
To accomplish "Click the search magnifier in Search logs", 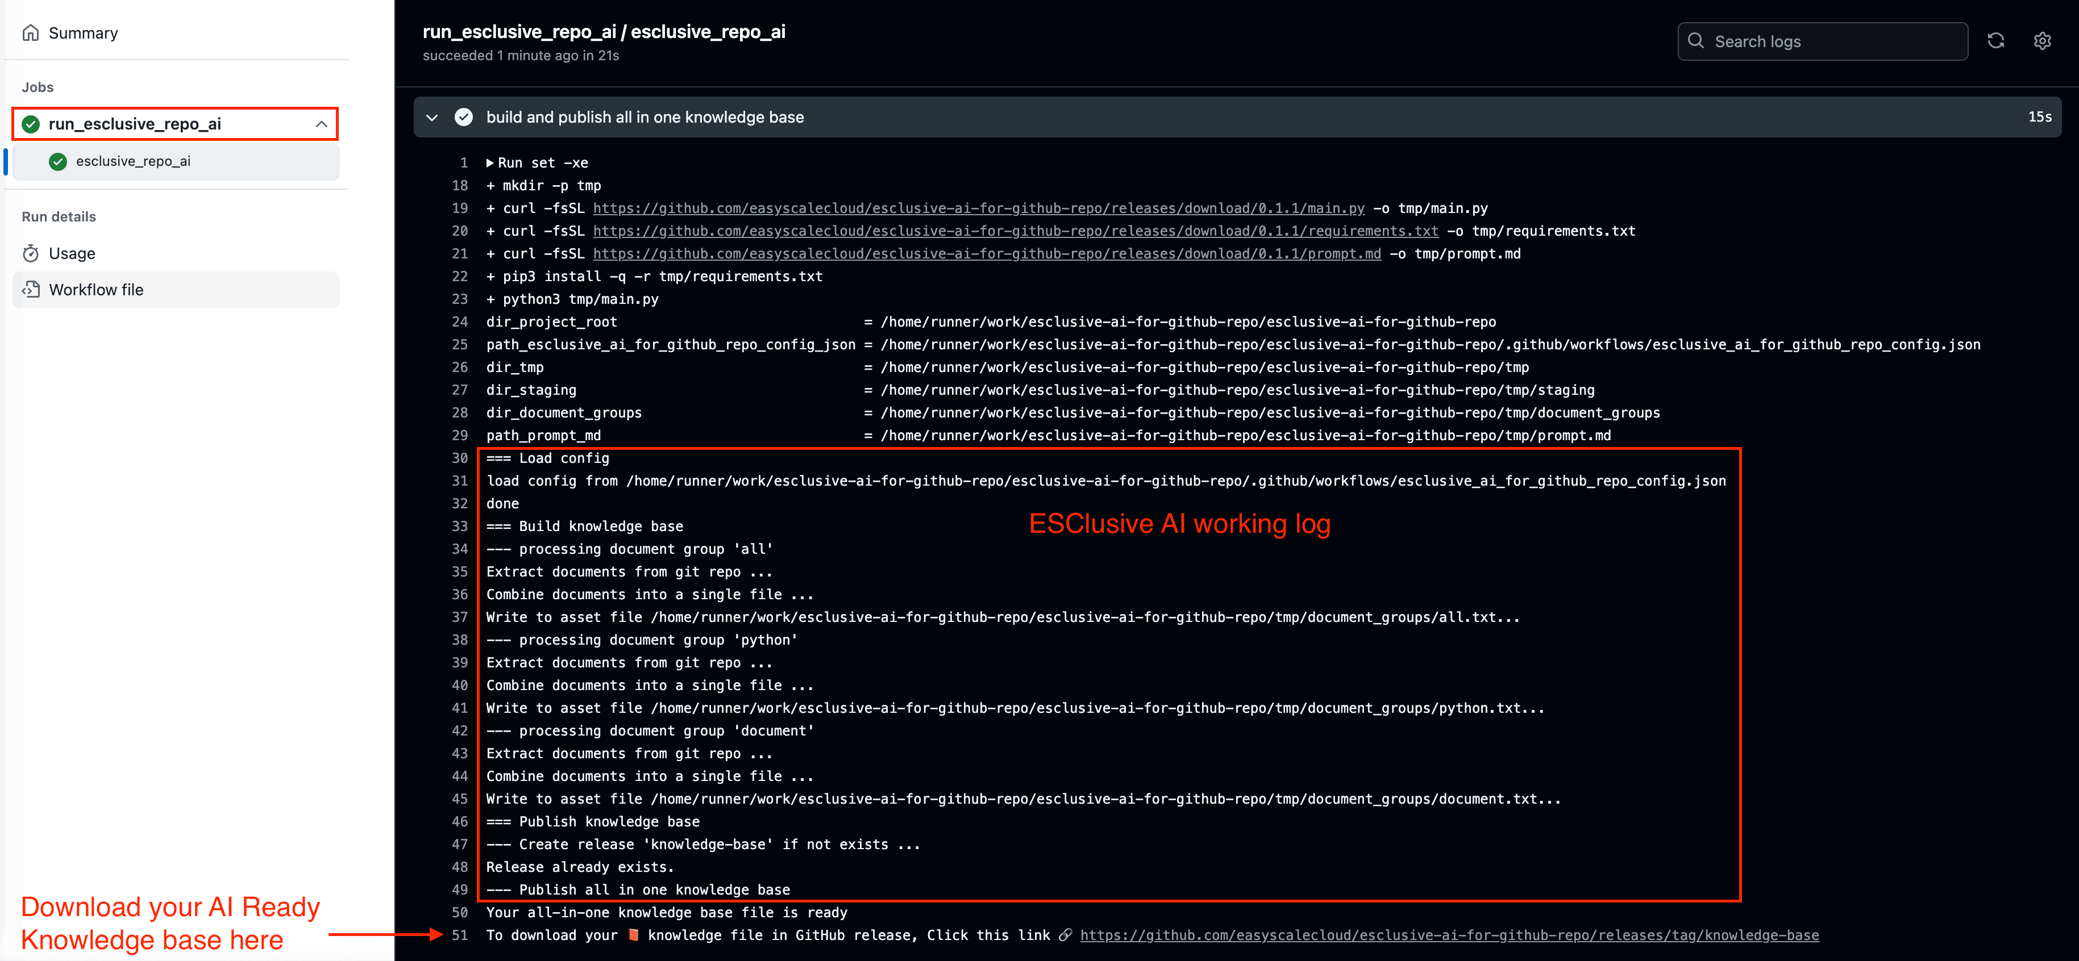I will coord(1695,41).
